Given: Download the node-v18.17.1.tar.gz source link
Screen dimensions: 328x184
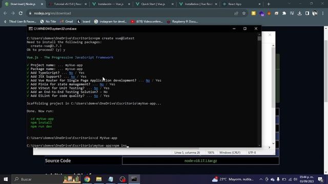Looking at the screenshot, I should pos(200,161).
